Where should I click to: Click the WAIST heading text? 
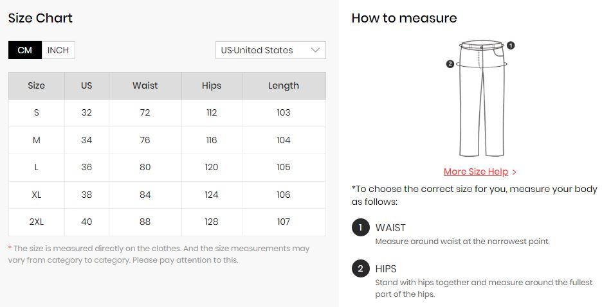(x=390, y=228)
